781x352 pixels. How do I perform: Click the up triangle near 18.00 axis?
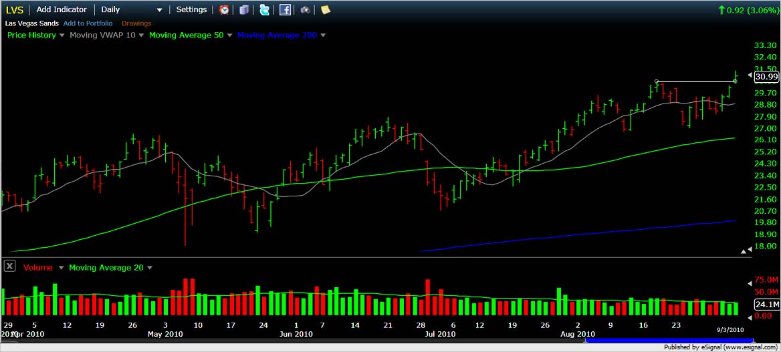pyautogui.click(x=744, y=252)
